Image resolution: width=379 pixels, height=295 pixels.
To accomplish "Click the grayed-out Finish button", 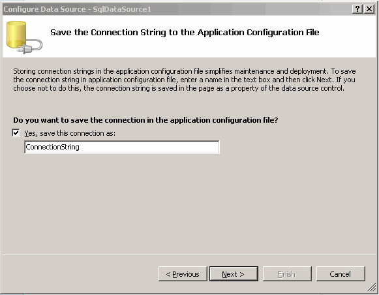I will click(287, 274).
